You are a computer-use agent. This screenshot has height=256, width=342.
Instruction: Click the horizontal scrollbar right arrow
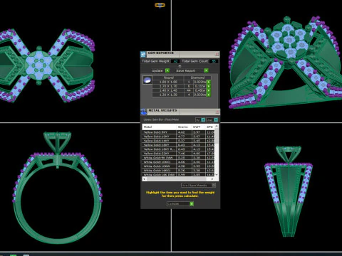[212, 179]
